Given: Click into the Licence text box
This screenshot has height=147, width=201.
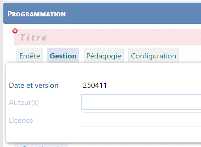Looking at the screenshot, I should click(141, 120).
